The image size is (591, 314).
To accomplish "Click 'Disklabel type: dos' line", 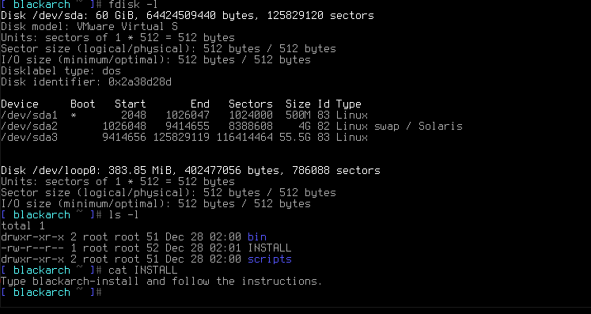I will click(x=61, y=71).
